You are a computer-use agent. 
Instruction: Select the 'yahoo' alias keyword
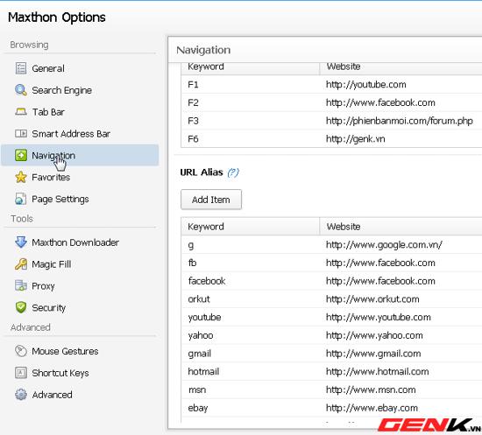(201, 335)
